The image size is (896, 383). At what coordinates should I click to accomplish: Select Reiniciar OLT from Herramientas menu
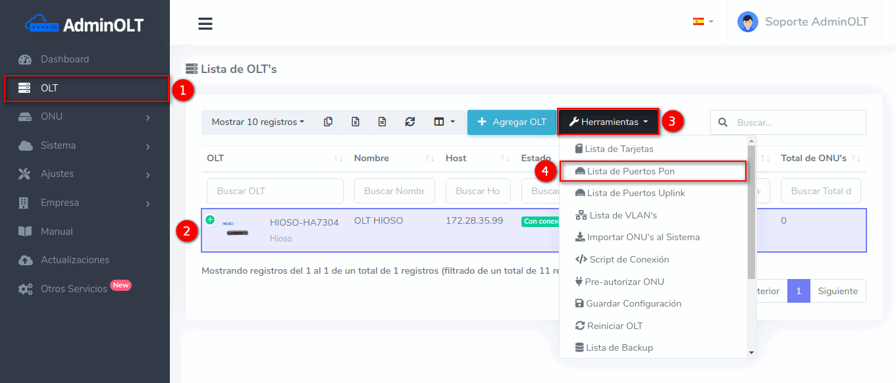[x=614, y=326]
